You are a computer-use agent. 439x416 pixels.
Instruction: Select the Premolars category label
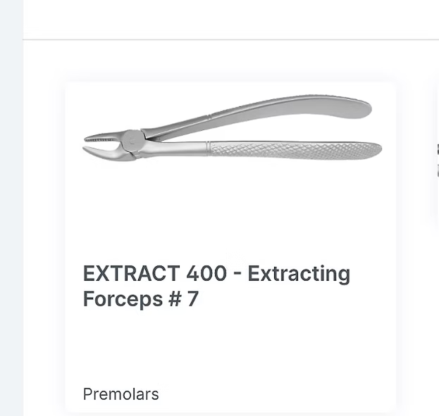click(120, 394)
